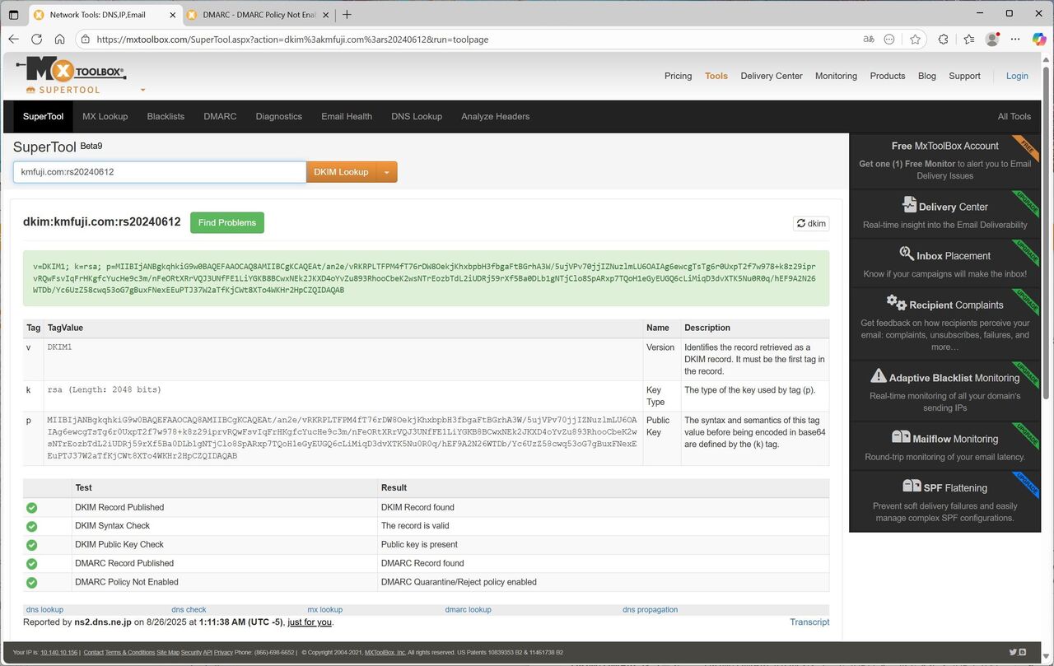Open the Blog menu item
This screenshot has height=666, width=1054.
pos(927,76)
